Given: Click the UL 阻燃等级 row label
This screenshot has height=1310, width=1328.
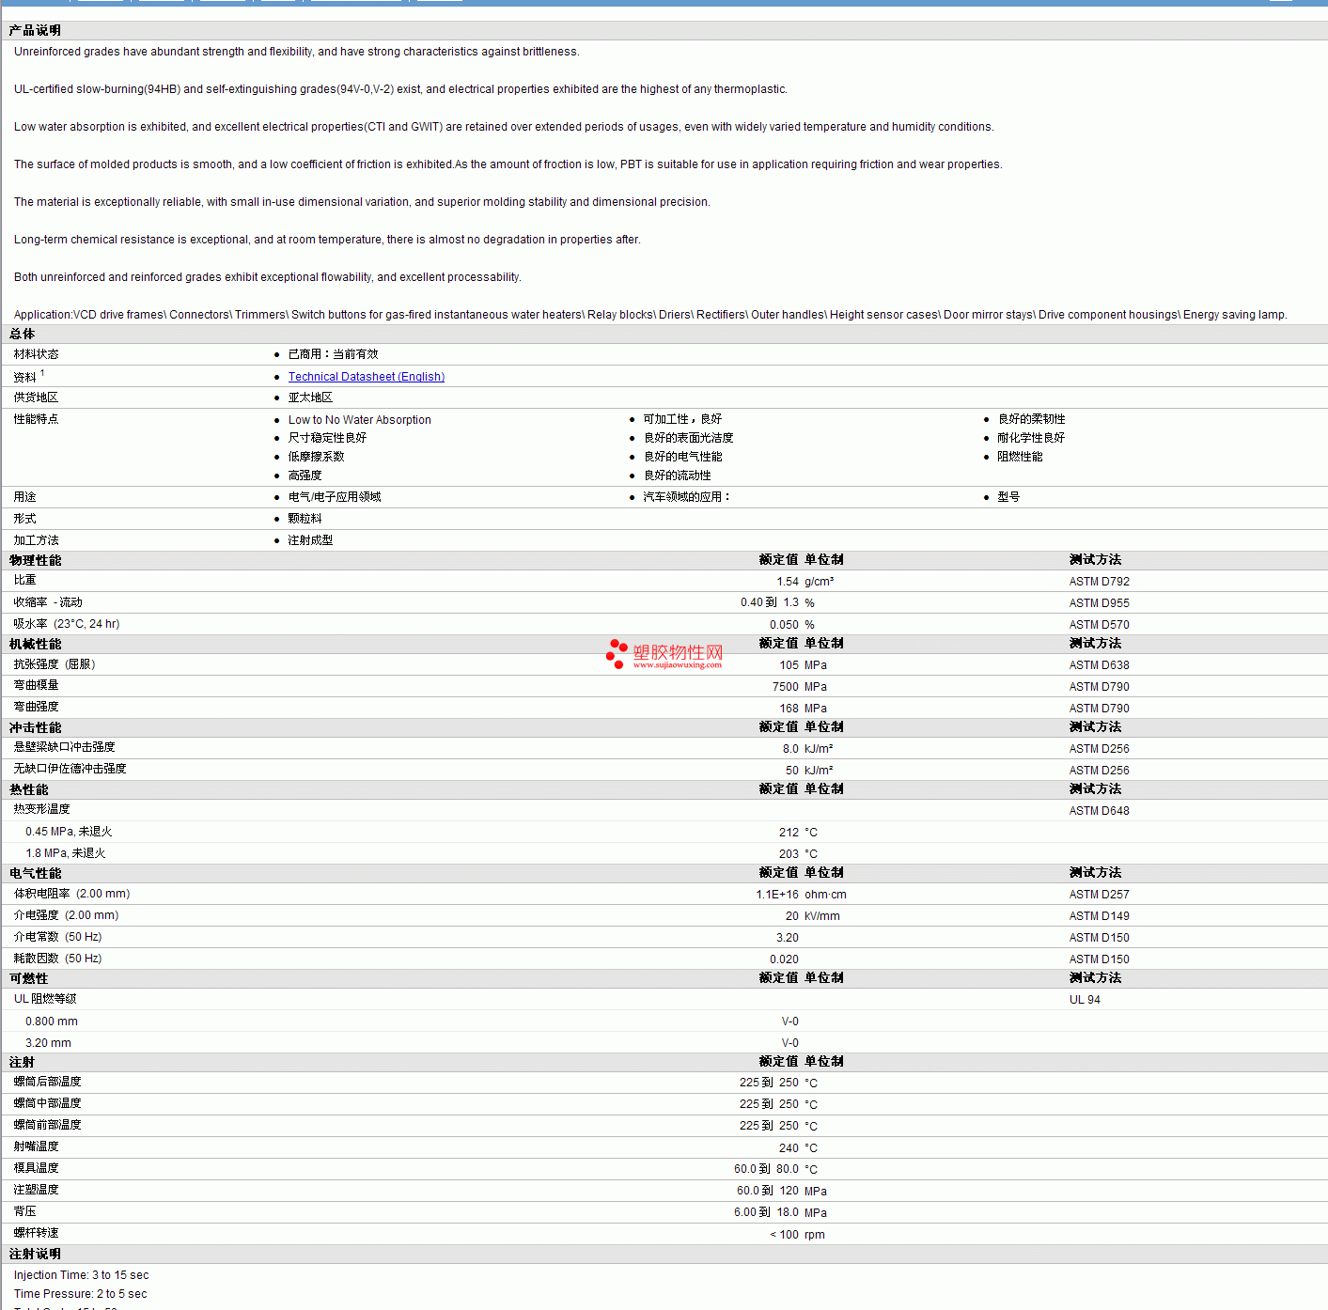Looking at the screenshot, I should [45, 999].
